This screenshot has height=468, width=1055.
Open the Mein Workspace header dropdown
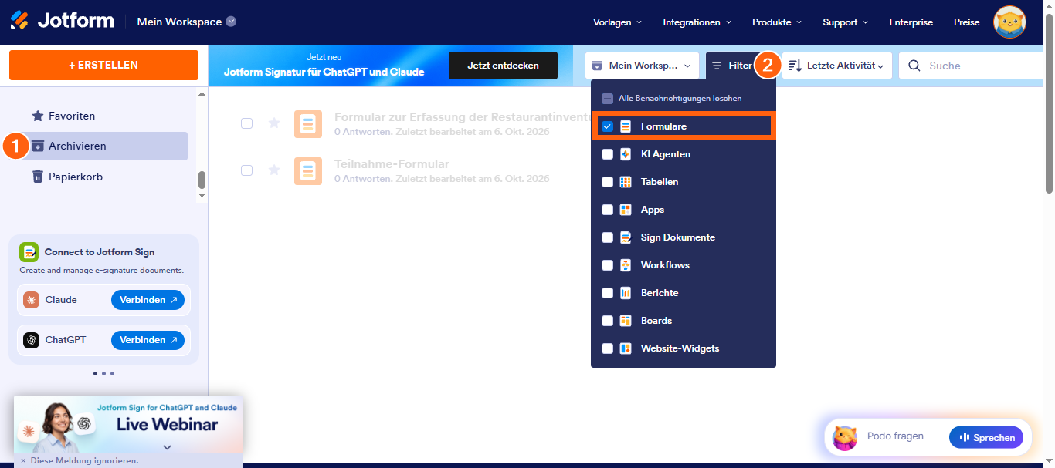click(187, 22)
